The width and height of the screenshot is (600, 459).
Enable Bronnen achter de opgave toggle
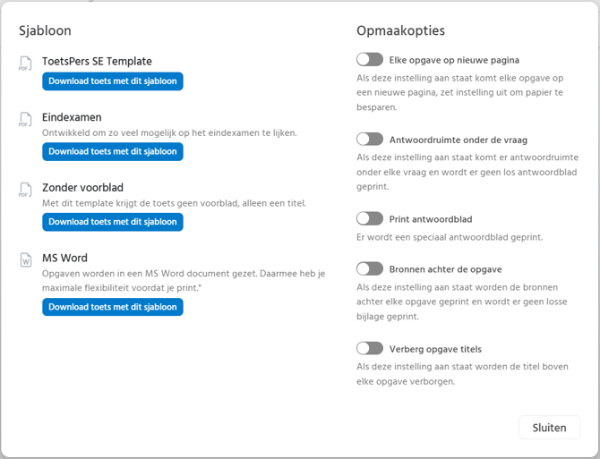tap(370, 268)
